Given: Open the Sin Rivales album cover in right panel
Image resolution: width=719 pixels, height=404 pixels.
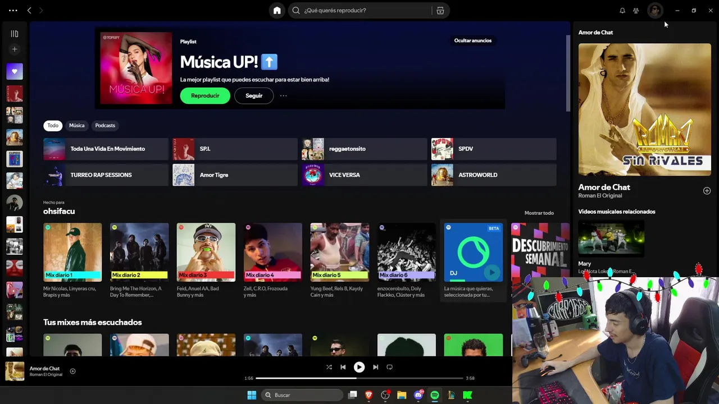Looking at the screenshot, I should point(645,110).
